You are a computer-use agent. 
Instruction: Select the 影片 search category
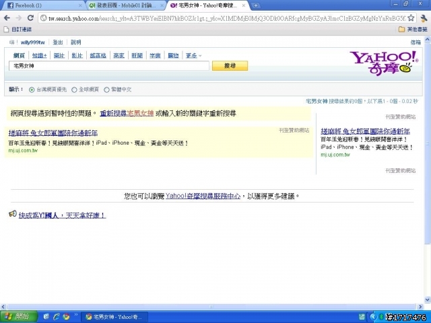(77, 55)
